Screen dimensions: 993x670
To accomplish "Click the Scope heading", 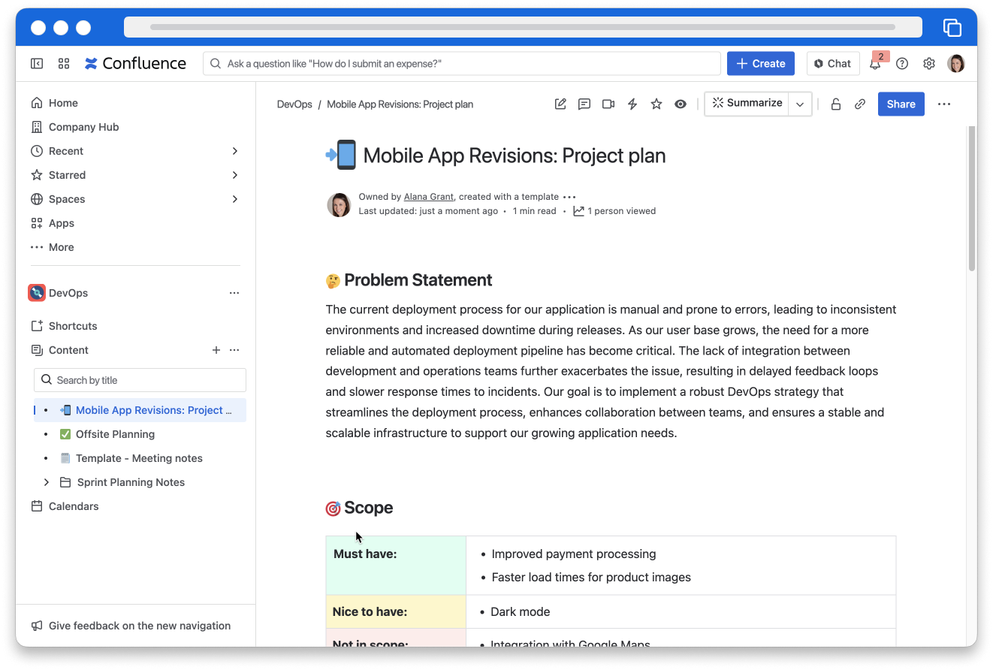I will coord(368,508).
